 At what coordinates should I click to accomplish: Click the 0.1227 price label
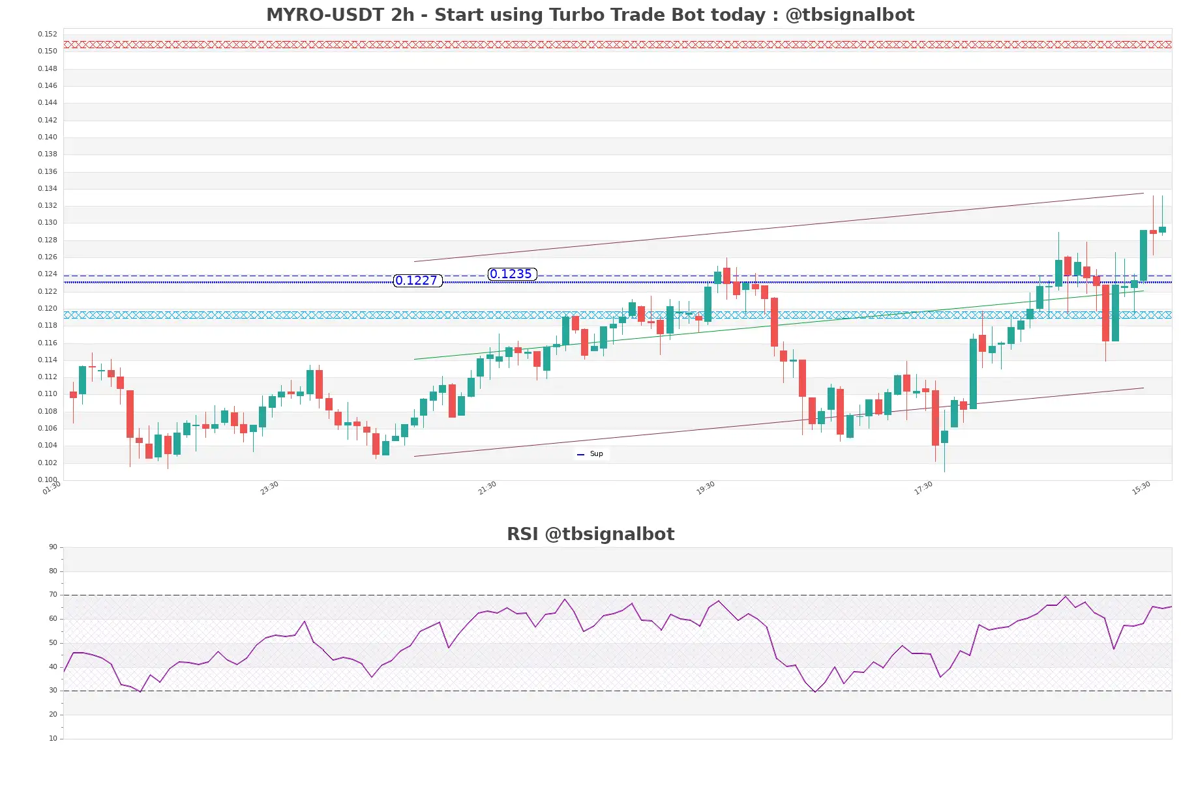(x=418, y=281)
